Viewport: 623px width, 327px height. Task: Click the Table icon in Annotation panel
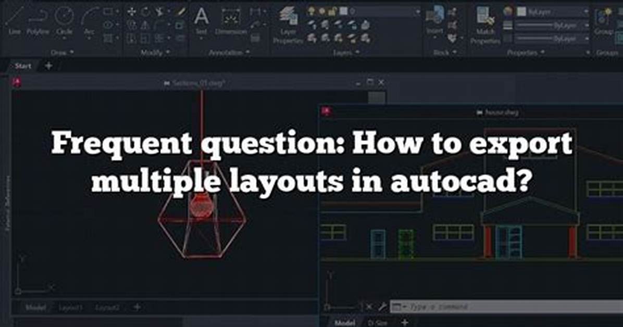pos(255,39)
